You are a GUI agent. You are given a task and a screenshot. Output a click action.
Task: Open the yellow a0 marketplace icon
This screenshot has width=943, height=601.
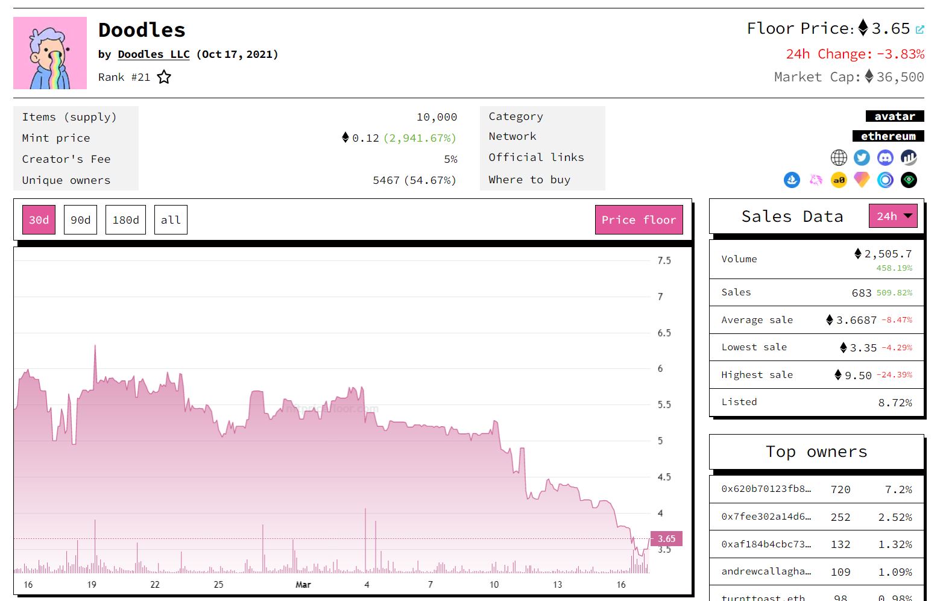coord(839,180)
